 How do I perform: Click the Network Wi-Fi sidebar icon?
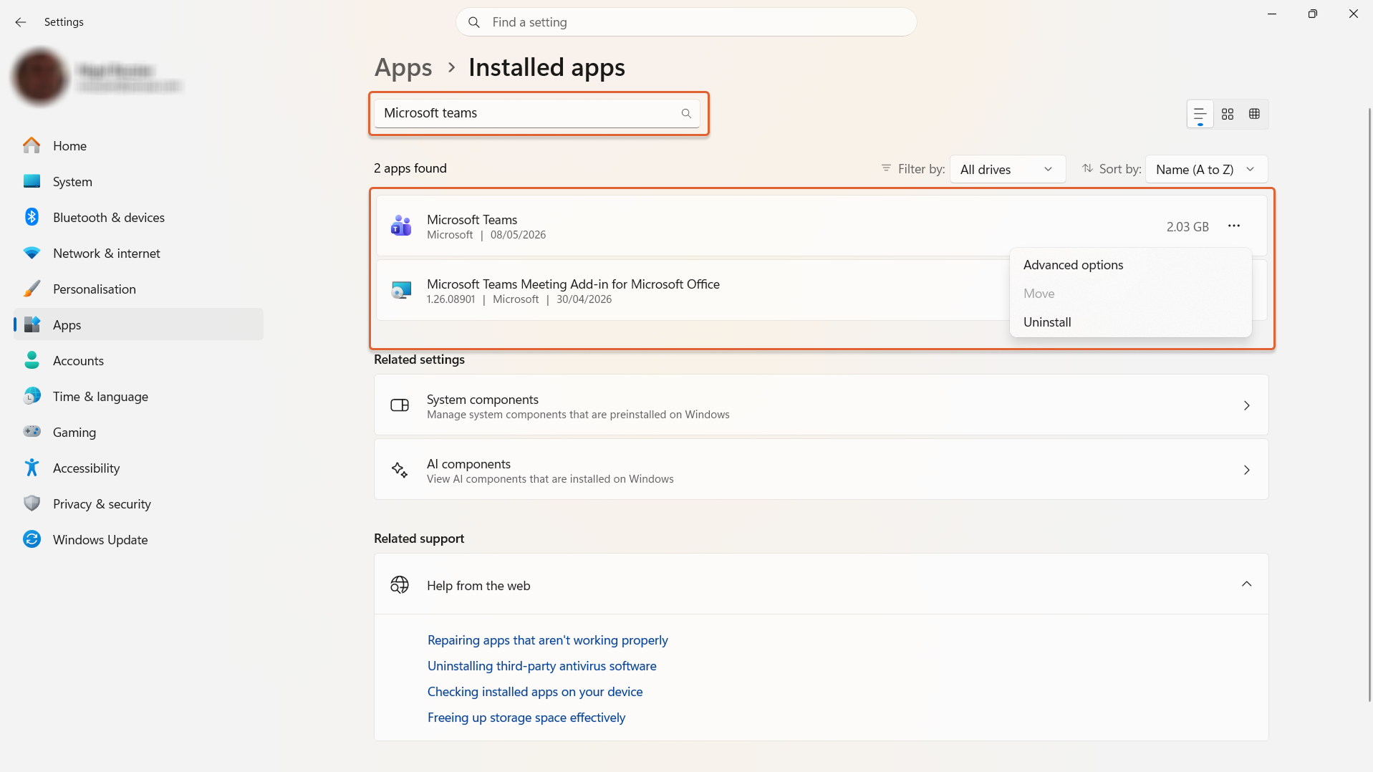(x=32, y=253)
